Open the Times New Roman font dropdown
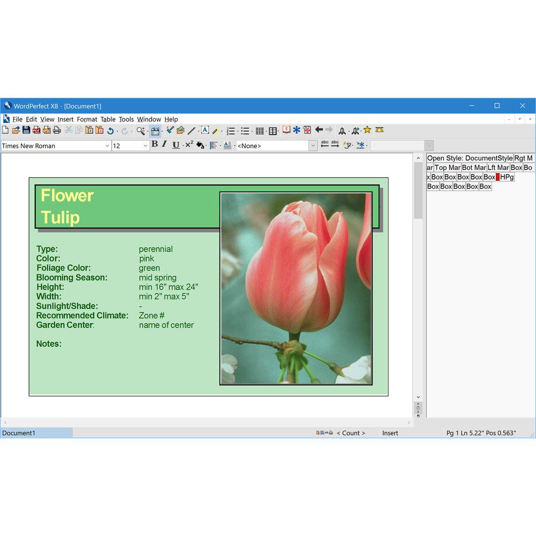 pyautogui.click(x=107, y=146)
